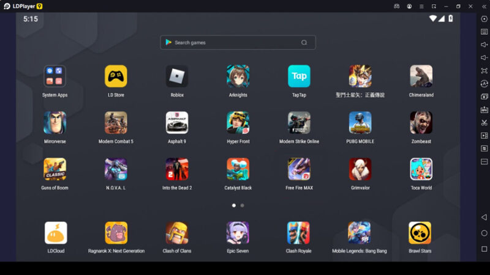Launch Into the Dead 2
The width and height of the screenshot is (490, 275).
coord(177,169)
